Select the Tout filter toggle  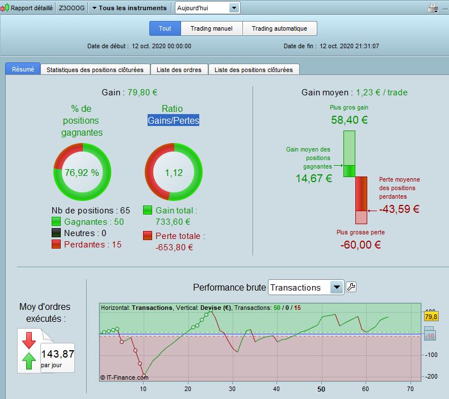pyautogui.click(x=165, y=28)
